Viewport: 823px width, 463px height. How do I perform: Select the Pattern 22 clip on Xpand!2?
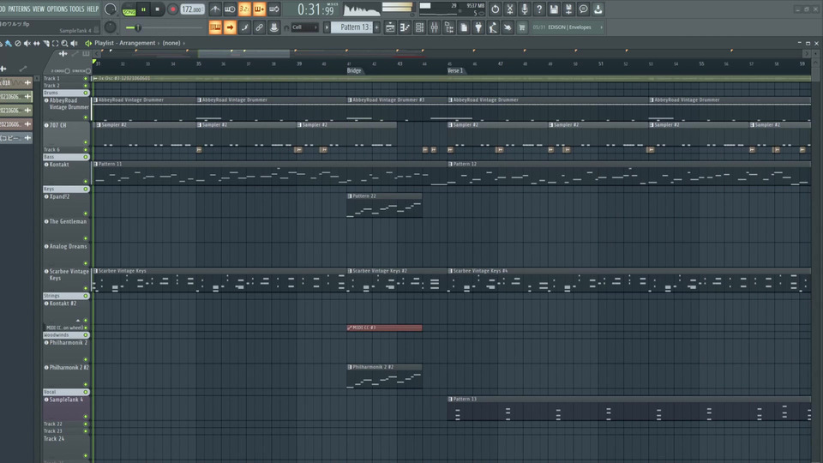point(384,205)
